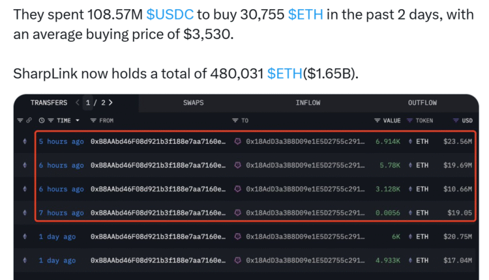Open the first $ETH cashtag link
The image size is (489, 280).
[x=305, y=14]
